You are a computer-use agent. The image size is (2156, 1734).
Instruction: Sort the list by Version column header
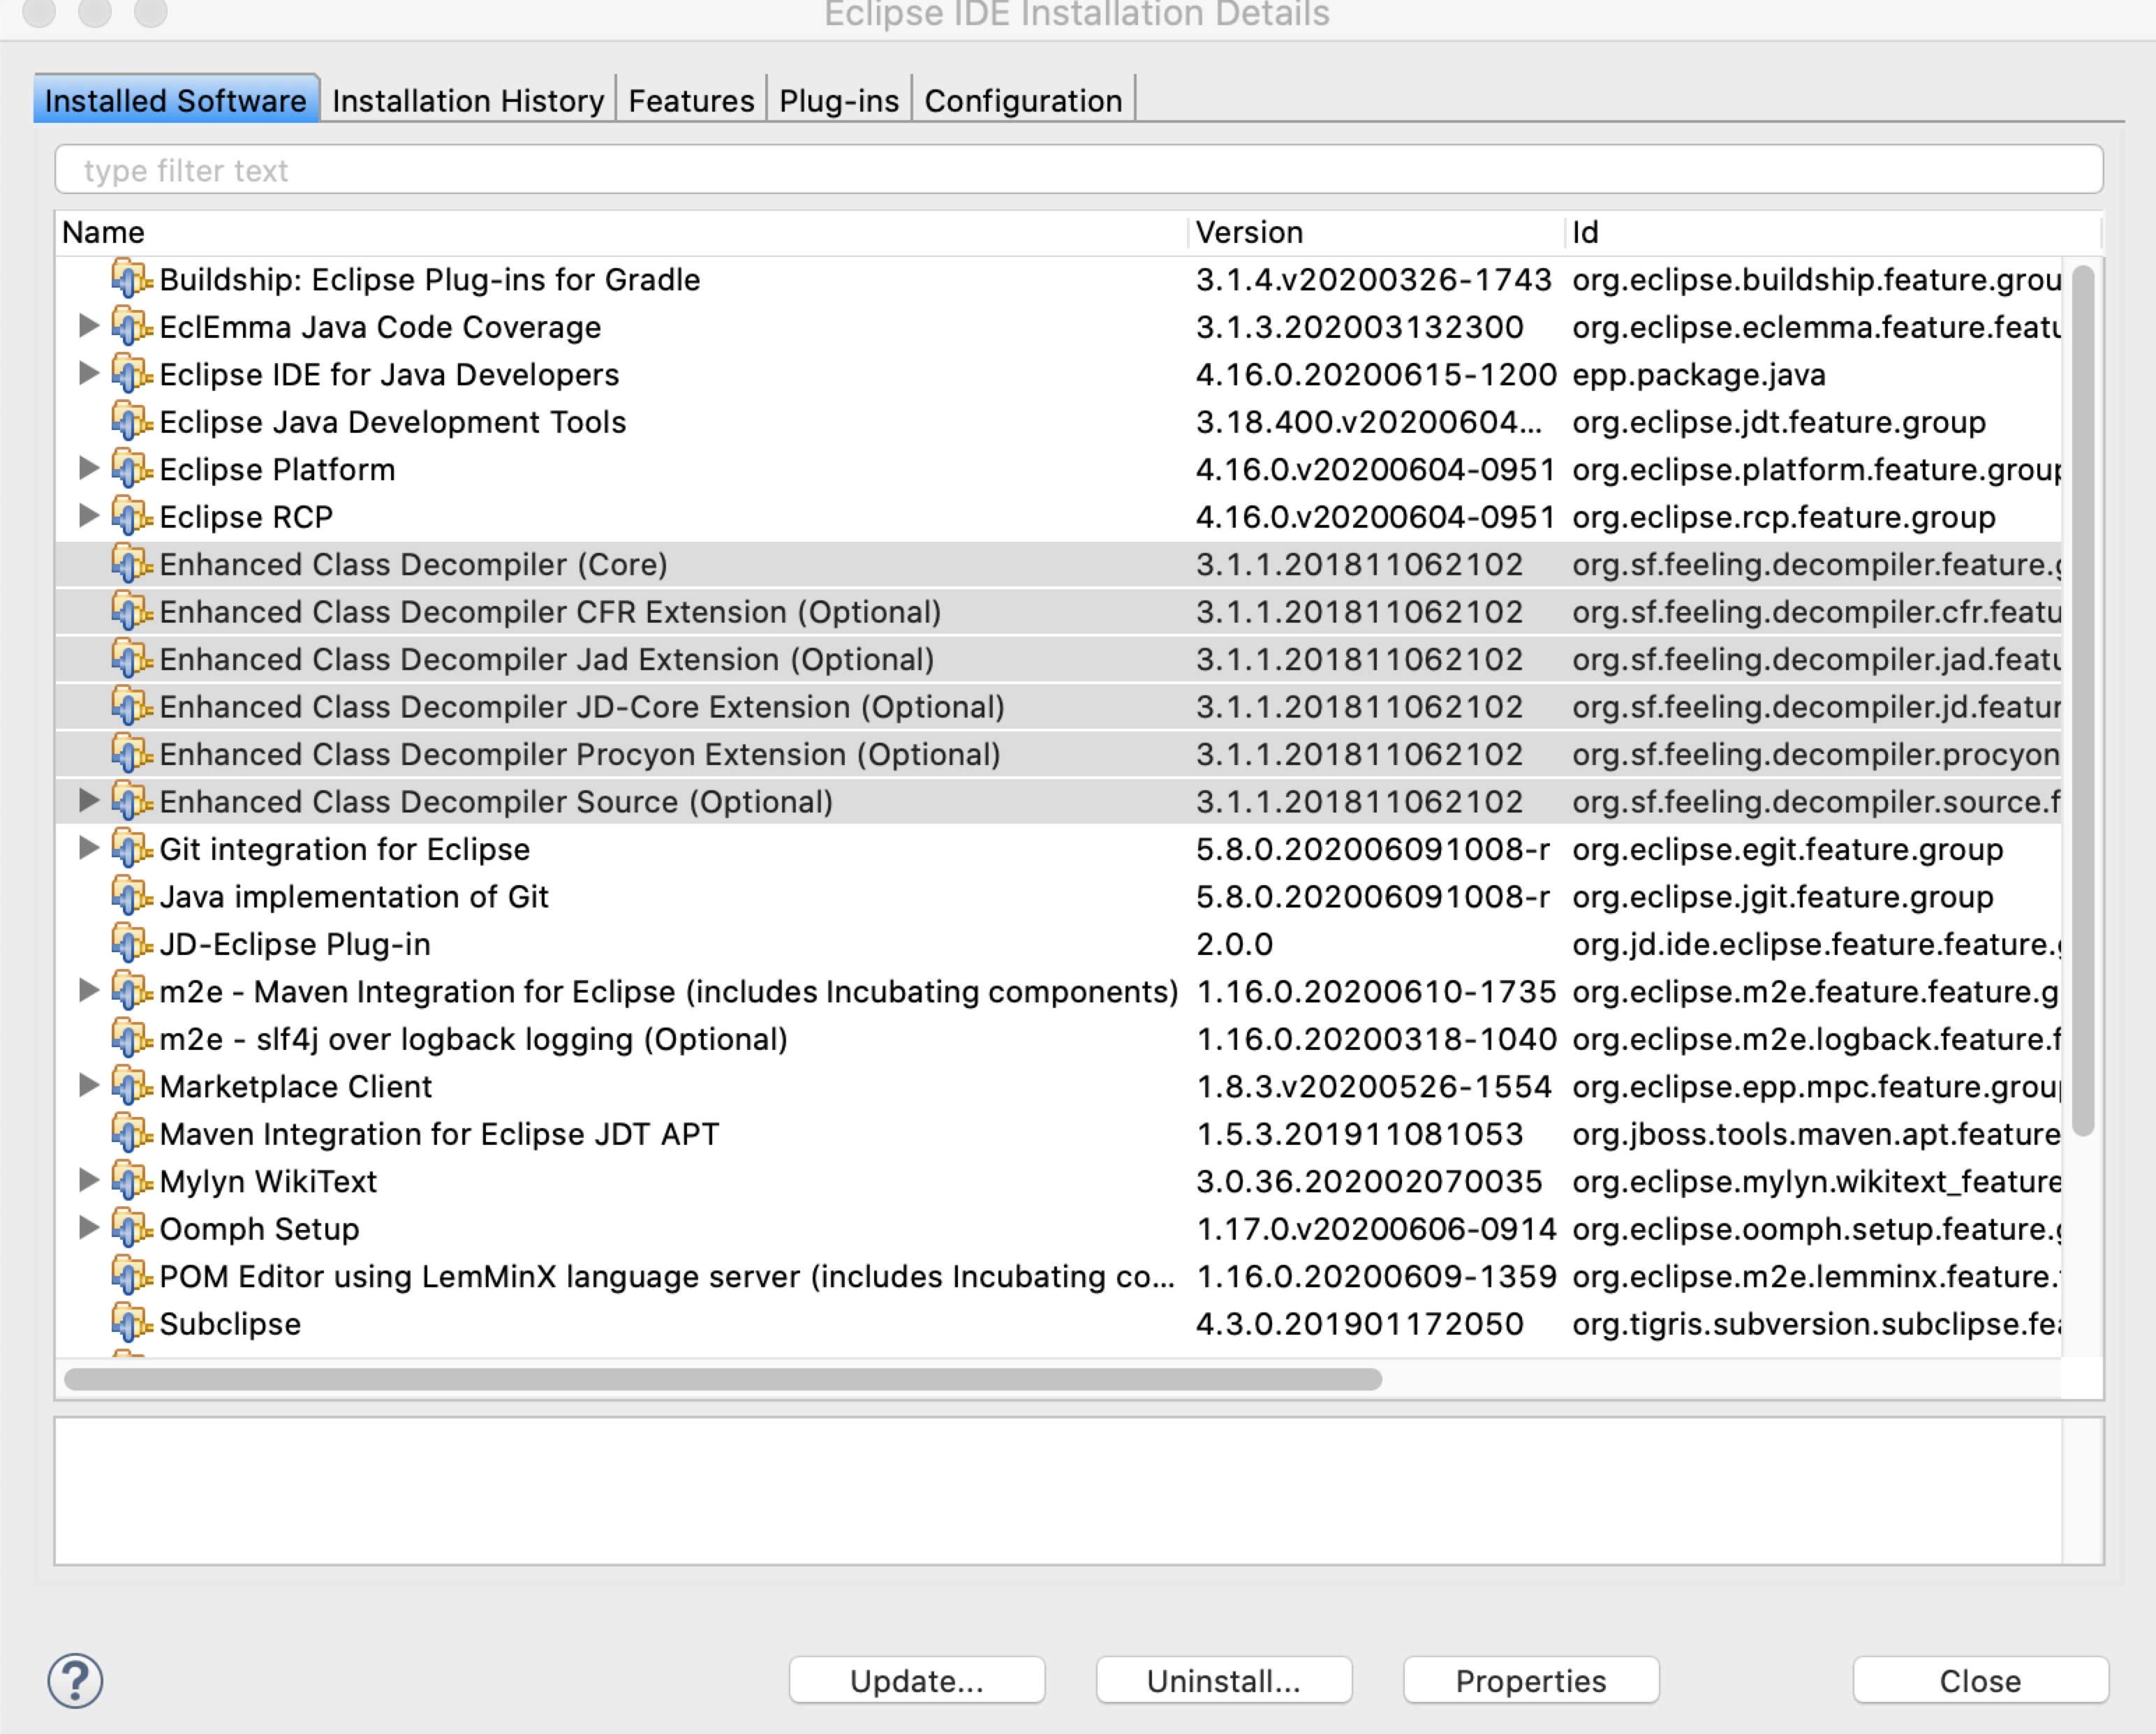click(x=1376, y=232)
